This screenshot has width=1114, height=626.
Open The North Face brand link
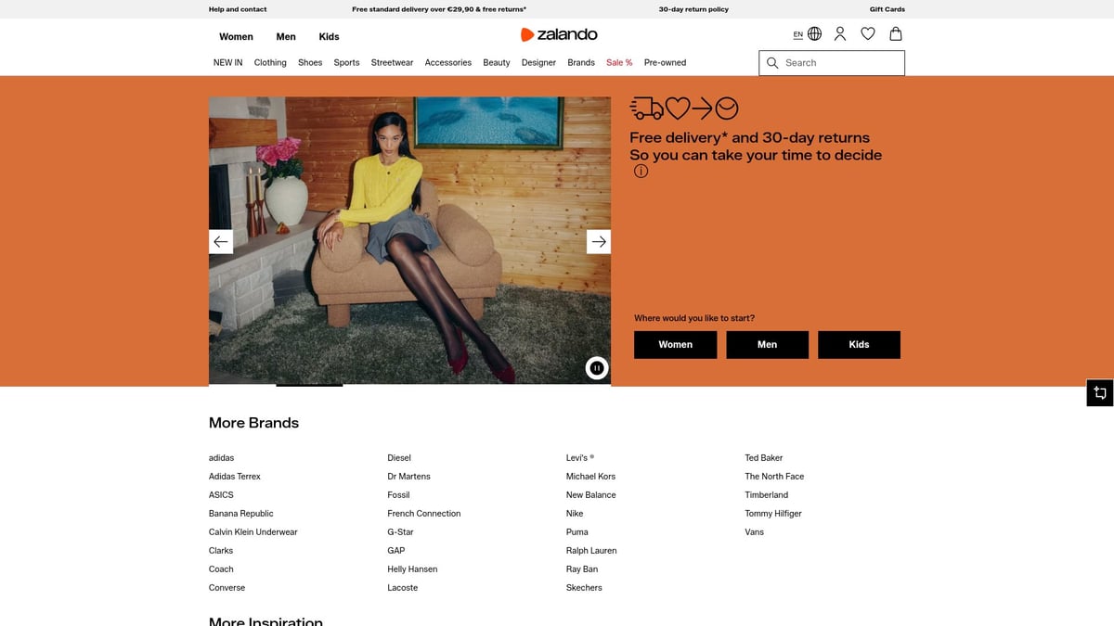(x=774, y=477)
